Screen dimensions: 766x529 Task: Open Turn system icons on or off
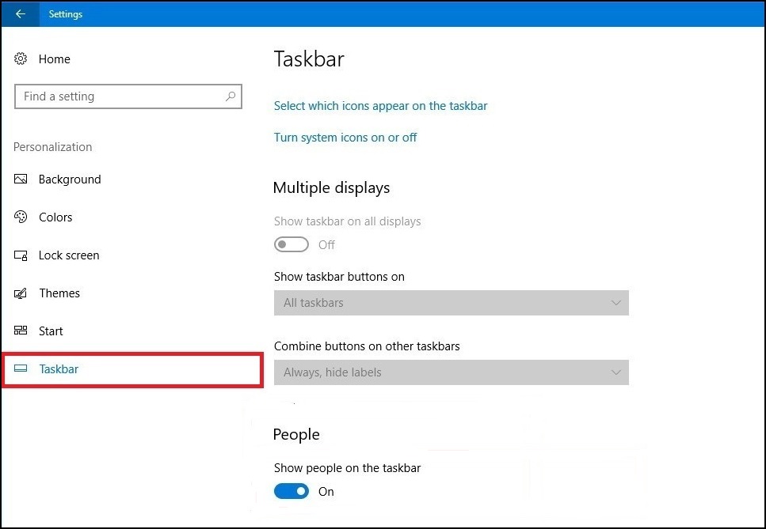[345, 138]
